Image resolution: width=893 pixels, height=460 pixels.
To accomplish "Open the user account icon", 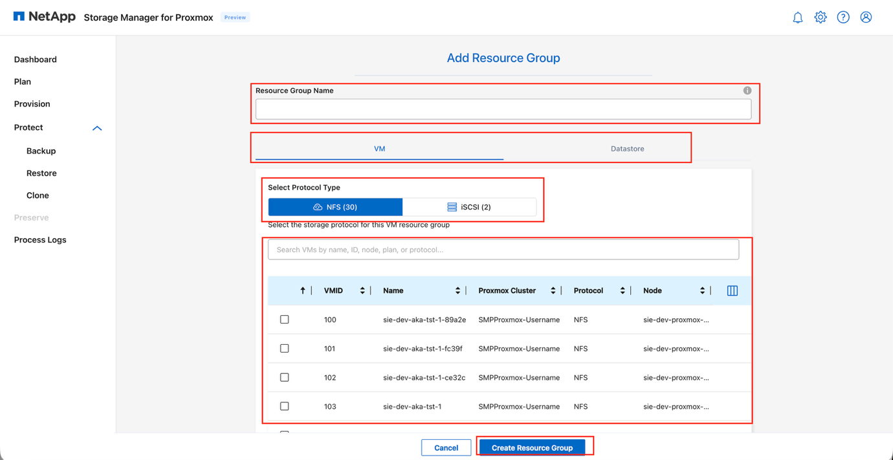I will tap(866, 17).
